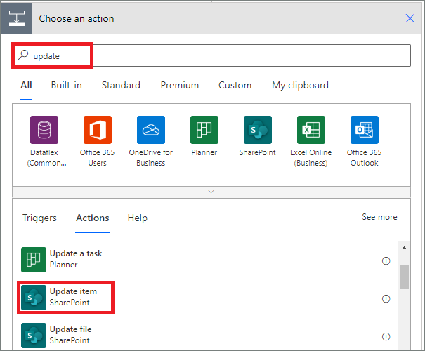Choose the OneDrive for Business connector icon

tap(151, 130)
